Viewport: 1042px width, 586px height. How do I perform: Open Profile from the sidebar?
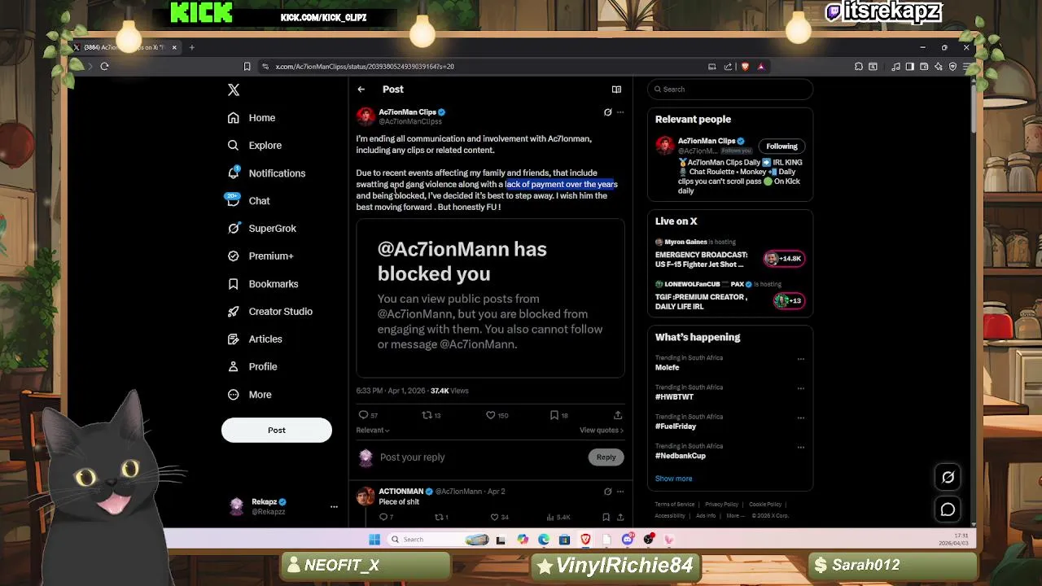coord(252,367)
